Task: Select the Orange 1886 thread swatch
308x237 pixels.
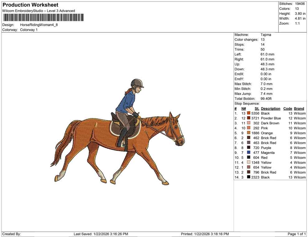Action: [249, 133]
